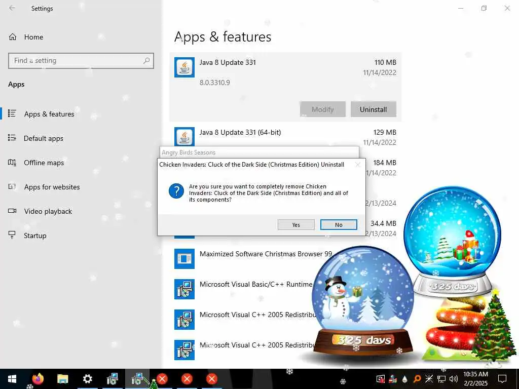Click the Video playback camera icon
Screen dimensions: 519x389
click(x=12, y=211)
